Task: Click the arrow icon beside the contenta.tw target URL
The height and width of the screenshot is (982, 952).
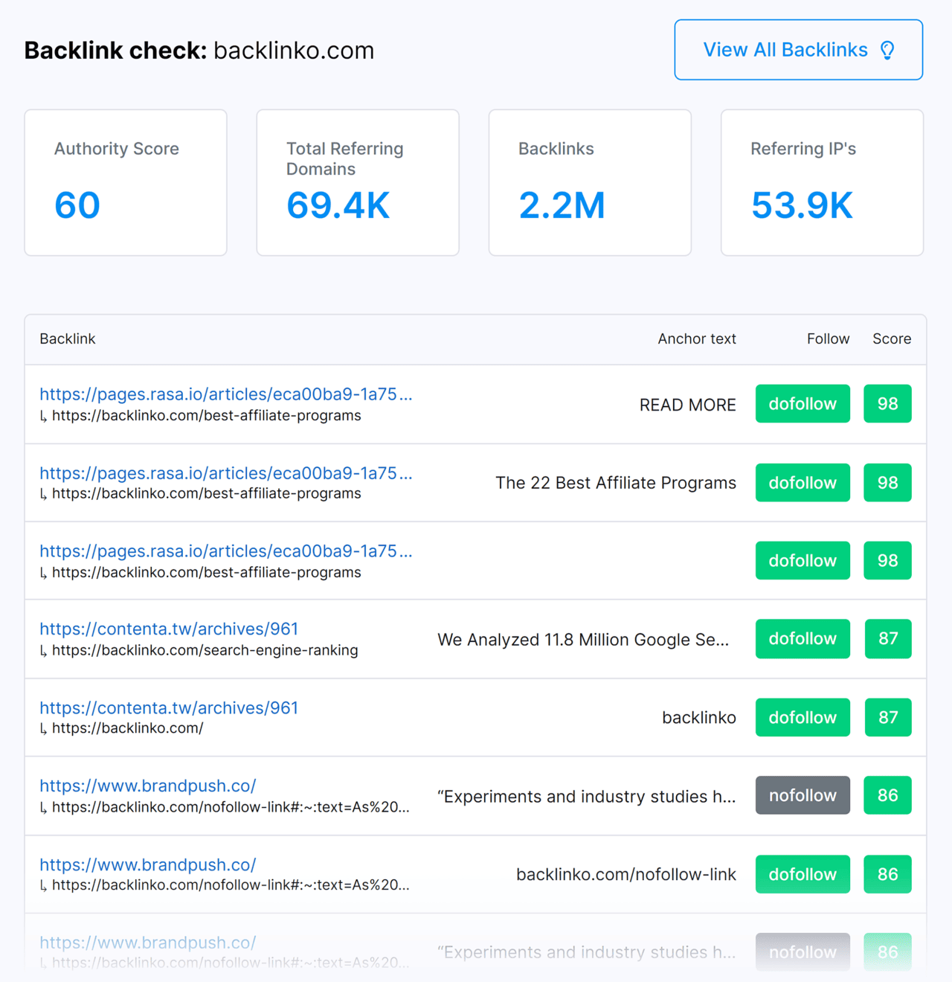Action: click(45, 651)
